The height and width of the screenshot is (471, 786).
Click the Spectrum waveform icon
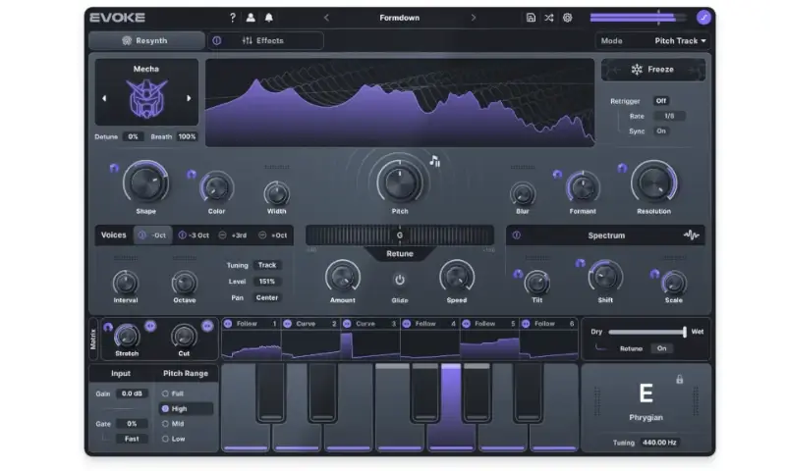click(x=692, y=235)
